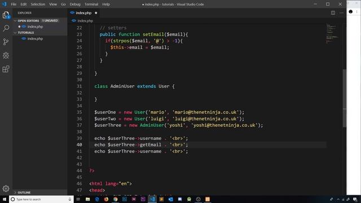This screenshot has height=203, width=361.
Task: Open Premiere Pro from the taskbar
Action: (x=143, y=199)
